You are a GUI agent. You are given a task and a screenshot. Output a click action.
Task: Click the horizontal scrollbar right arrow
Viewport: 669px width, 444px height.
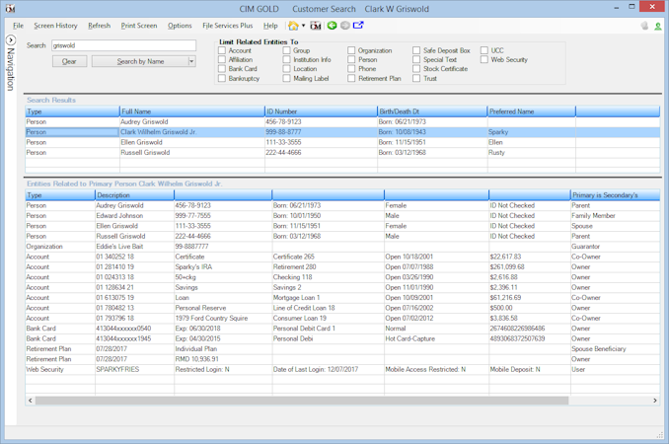click(x=655, y=401)
